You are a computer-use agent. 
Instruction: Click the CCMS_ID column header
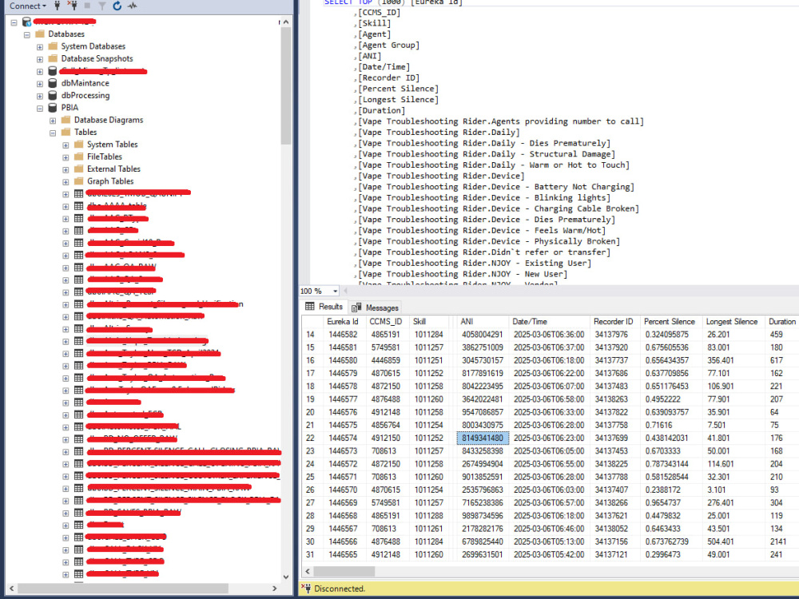[x=386, y=321]
